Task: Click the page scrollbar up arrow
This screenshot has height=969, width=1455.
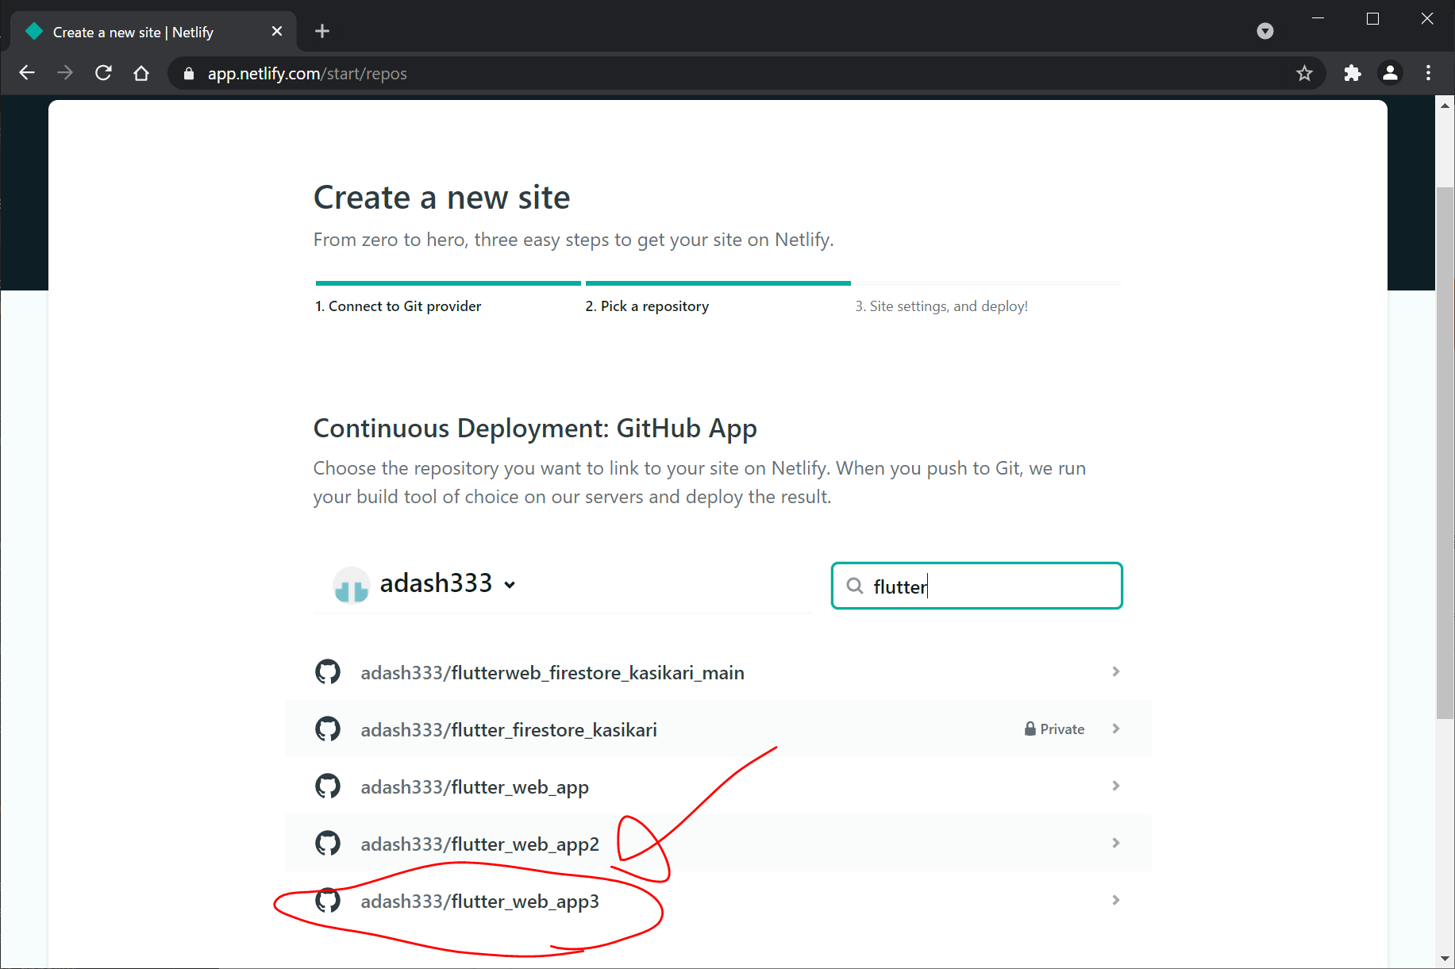Action: 1445,105
